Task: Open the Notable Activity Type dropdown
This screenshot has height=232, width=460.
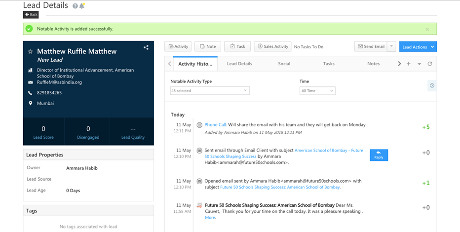Action: pyautogui.click(x=210, y=91)
